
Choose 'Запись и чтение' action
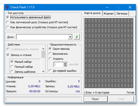(8, 55)
